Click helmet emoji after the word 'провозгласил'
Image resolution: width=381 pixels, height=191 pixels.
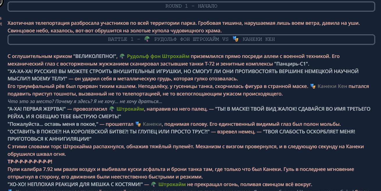(x=111, y=109)
